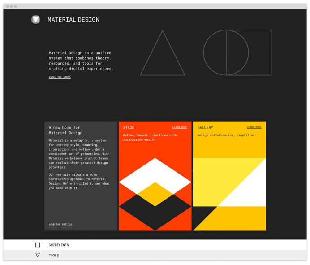The image size is (310, 265).
Task: Click the Material Design logo icon
Action: tap(36, 20)
